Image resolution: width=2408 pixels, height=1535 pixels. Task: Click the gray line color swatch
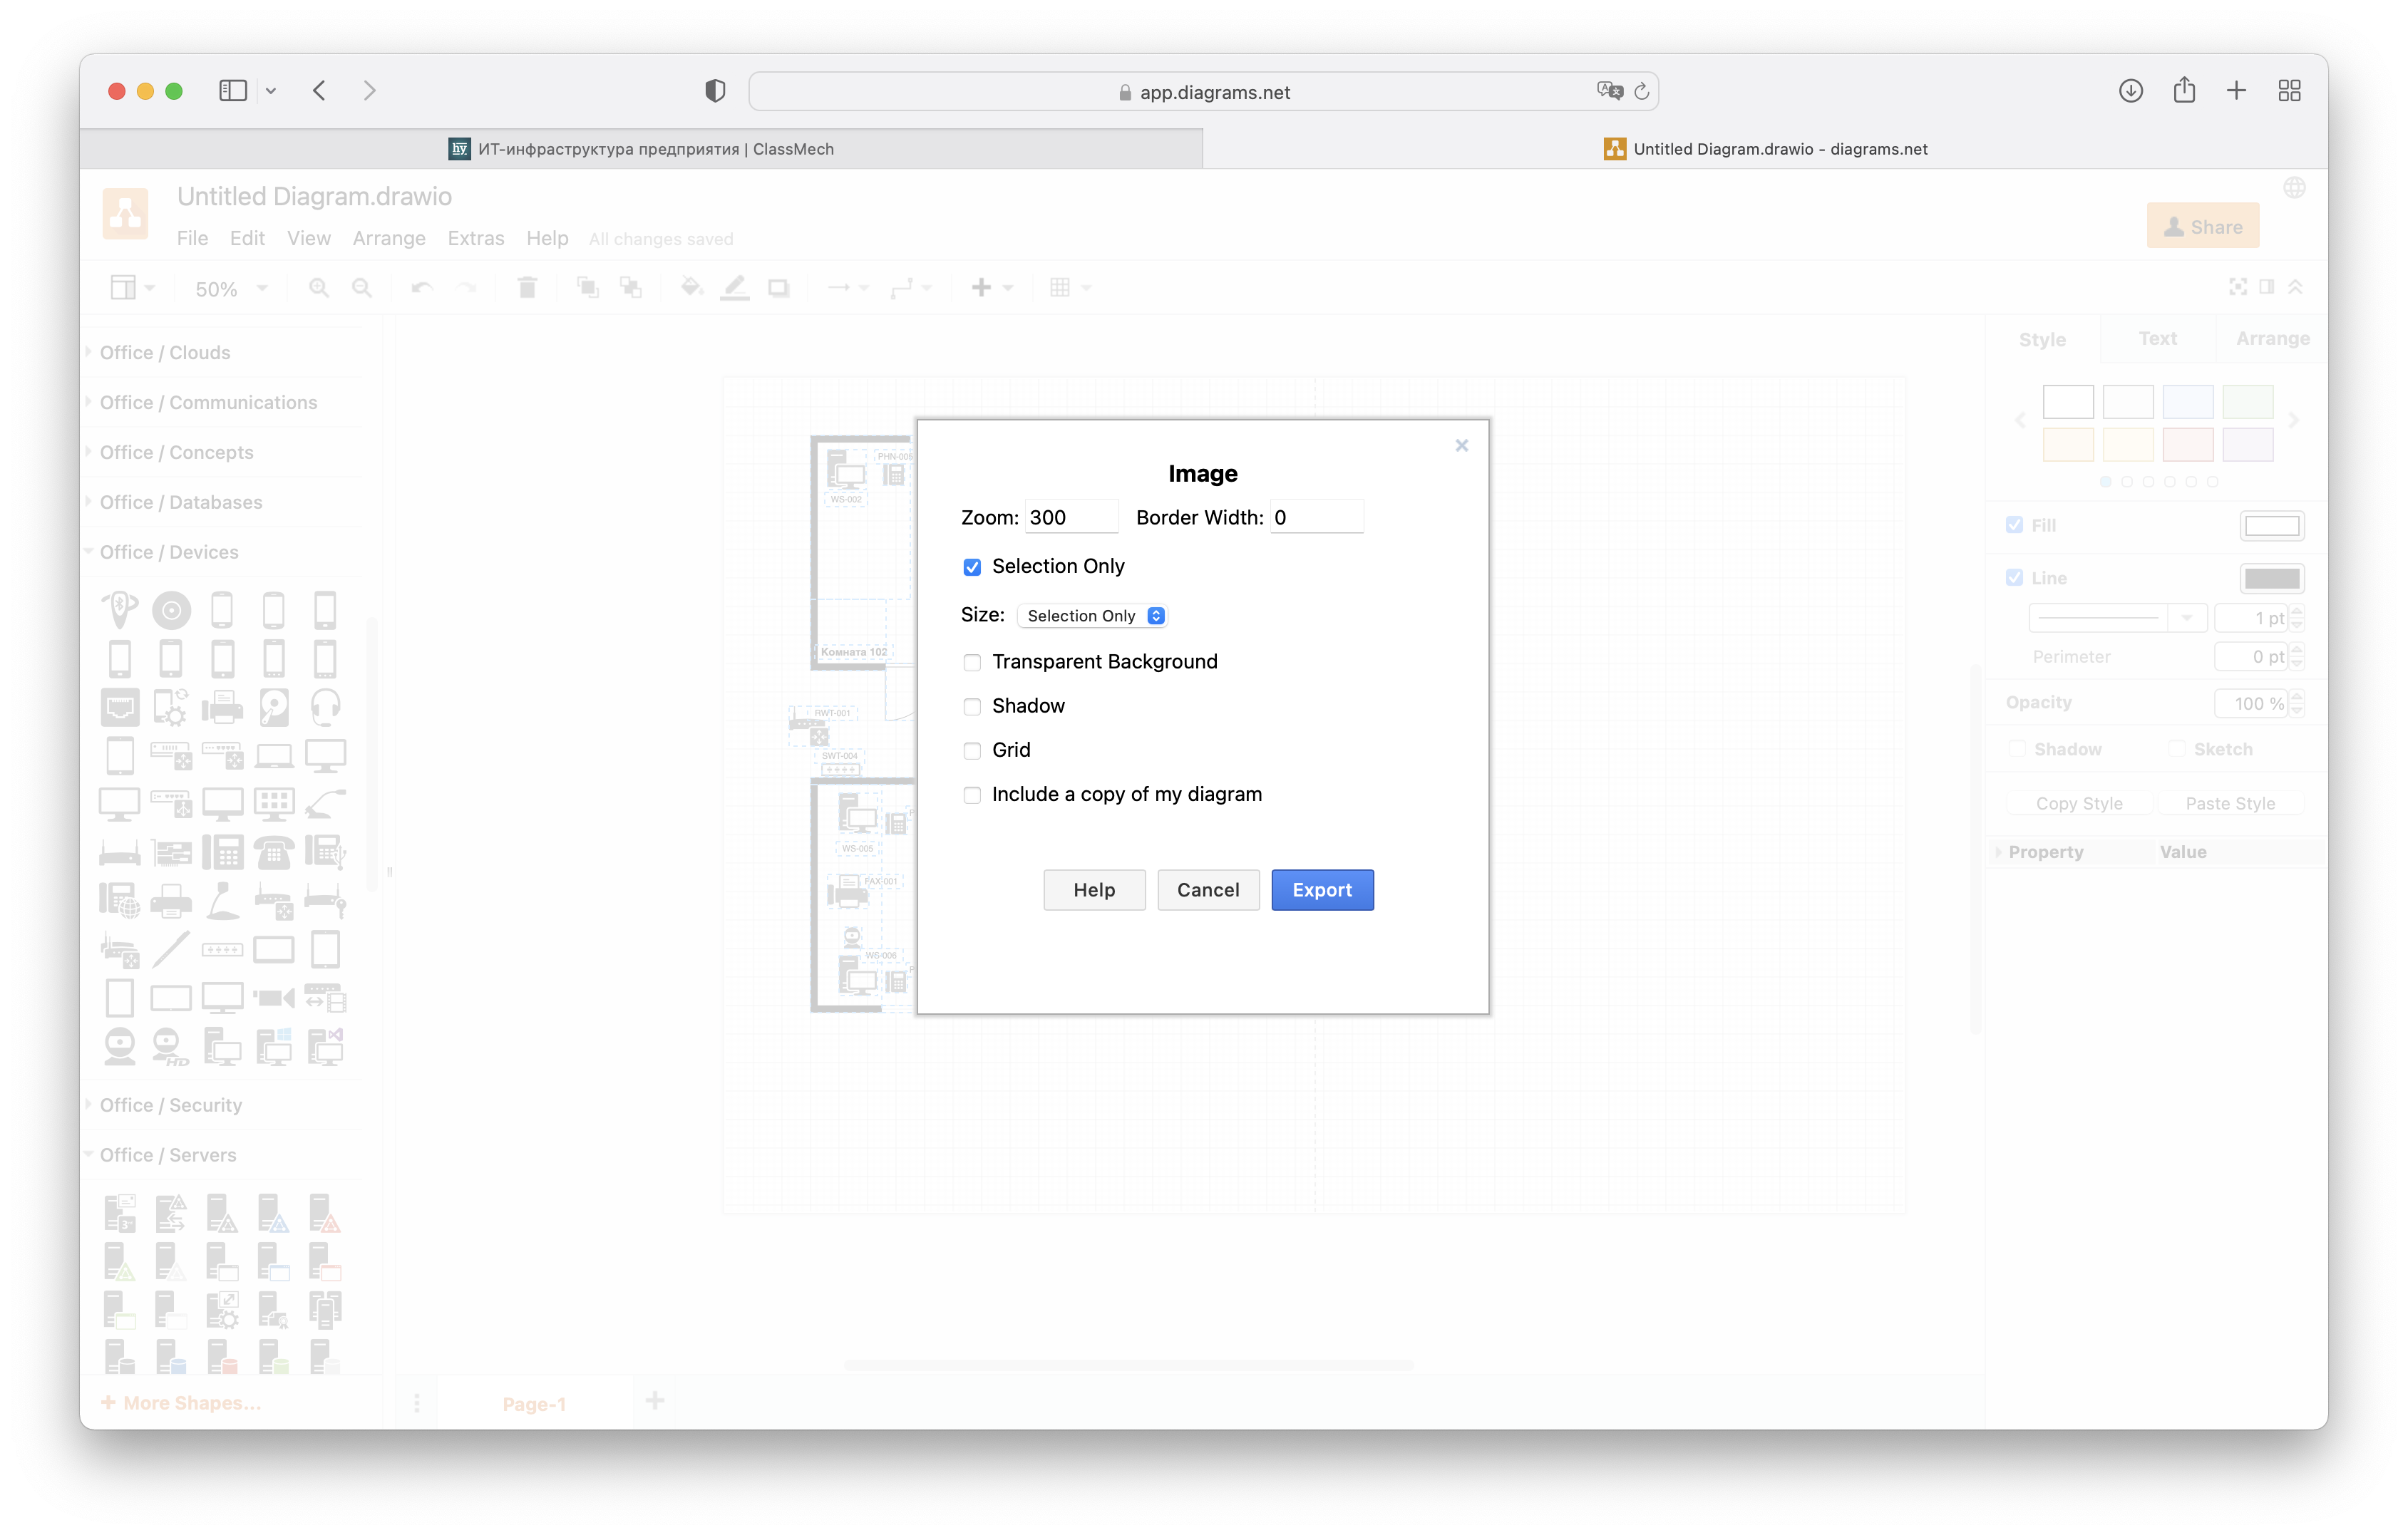[2272, 579]
